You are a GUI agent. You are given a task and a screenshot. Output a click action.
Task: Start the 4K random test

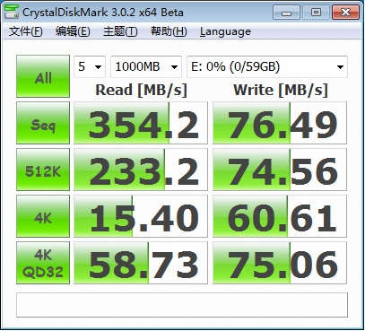(x=43, y=216)
